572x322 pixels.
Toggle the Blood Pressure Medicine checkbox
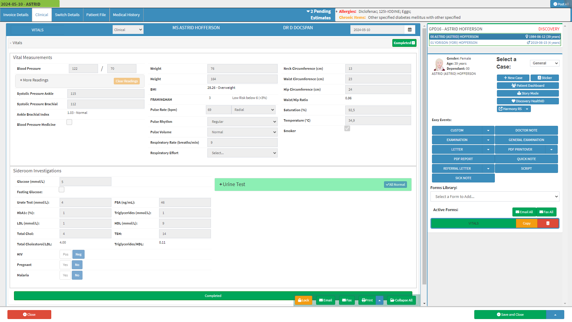[69, 122]
